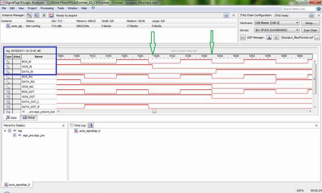Click the double-arrow button beside SOF Manager
The width and height of the screenshot is (322, 193).
point(243,38)
